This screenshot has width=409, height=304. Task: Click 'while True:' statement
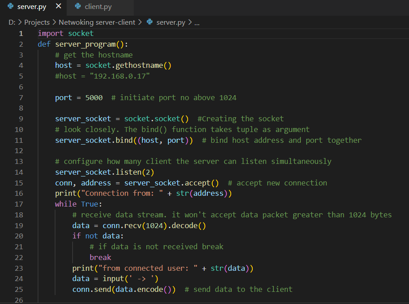(x=79, y=204)
